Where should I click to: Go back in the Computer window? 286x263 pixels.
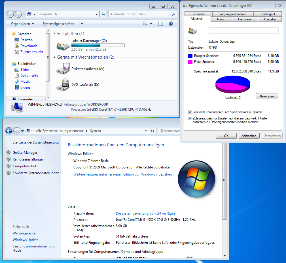(10, 14)
